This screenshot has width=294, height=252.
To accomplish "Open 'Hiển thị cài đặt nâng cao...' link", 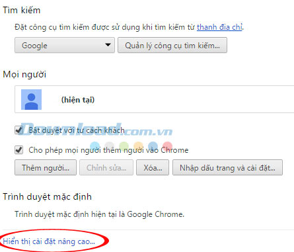I will (x=49, y=241).
